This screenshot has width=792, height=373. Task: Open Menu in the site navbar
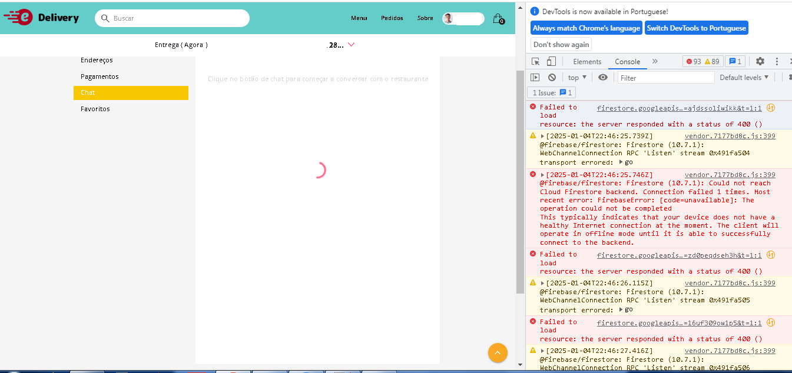click(359, 18)
